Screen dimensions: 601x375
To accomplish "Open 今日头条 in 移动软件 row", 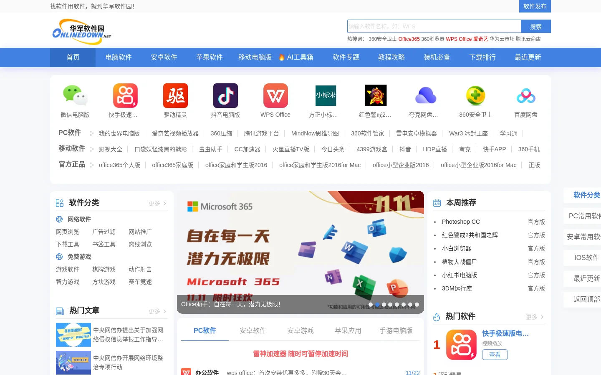I will 333,149.
